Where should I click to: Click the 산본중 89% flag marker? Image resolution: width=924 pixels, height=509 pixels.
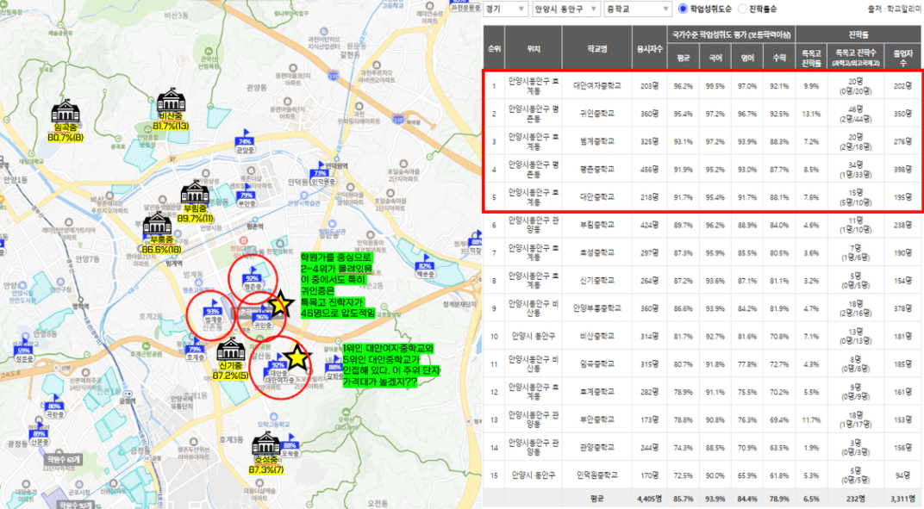coord(40,434)
